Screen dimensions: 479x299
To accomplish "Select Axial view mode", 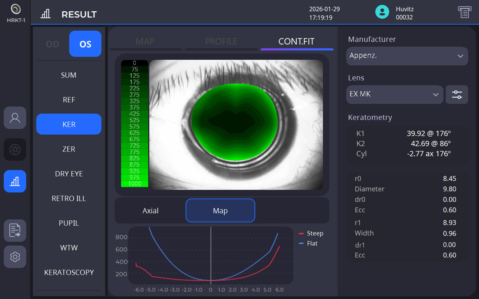I will click(150, 211).
